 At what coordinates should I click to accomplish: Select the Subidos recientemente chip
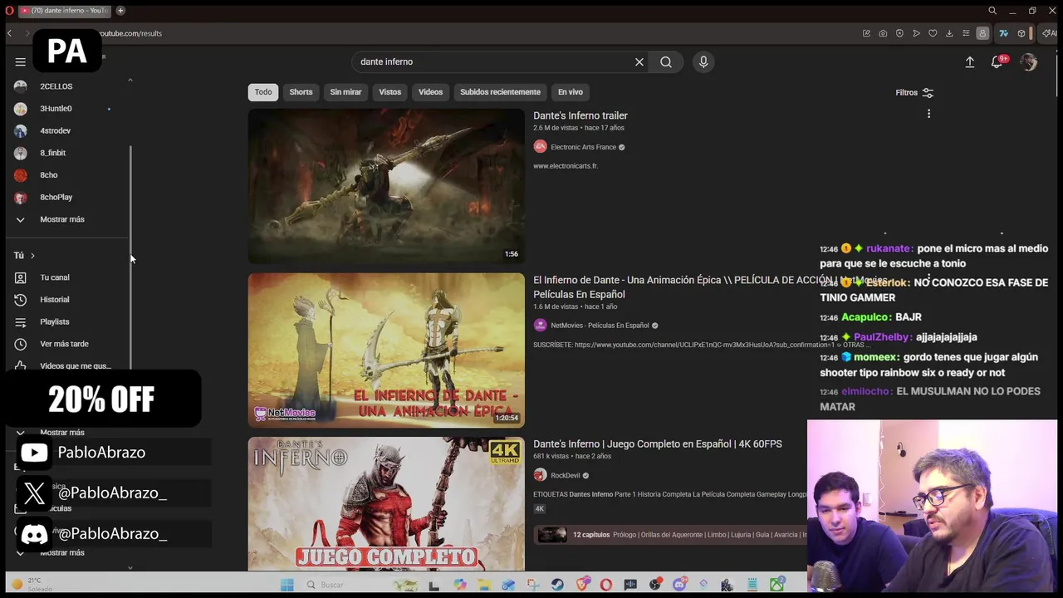coord(500,92)
